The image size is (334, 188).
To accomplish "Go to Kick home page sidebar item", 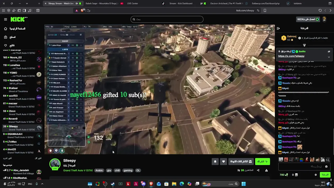I will click(15, 29).
